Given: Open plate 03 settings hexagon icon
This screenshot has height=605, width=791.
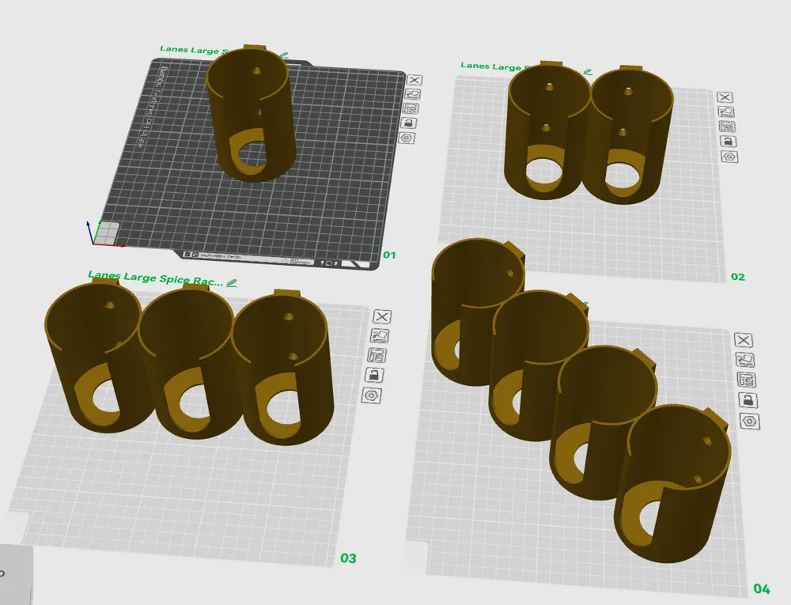Looking at the screenshot, I should click(371, 395).
